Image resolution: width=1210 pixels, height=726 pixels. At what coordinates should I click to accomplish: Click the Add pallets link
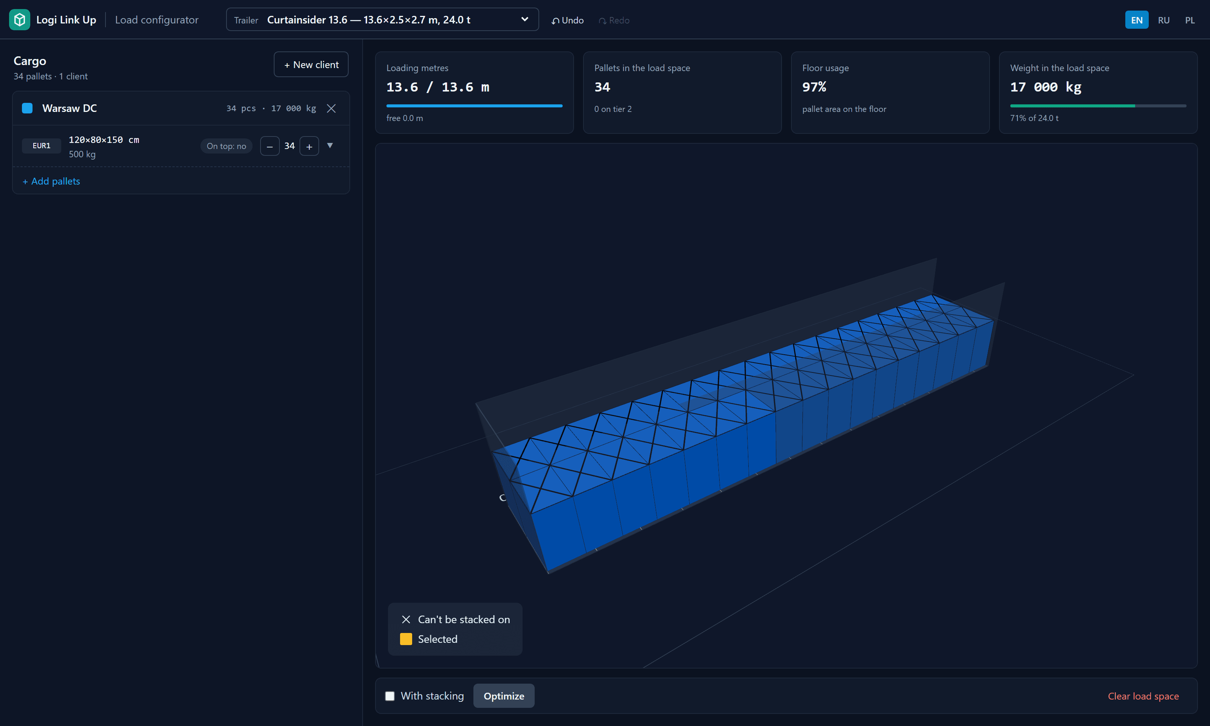tap(51, 181)
